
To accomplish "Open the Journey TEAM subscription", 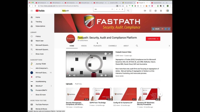I will pyautogui.click(x=41, y=64).
